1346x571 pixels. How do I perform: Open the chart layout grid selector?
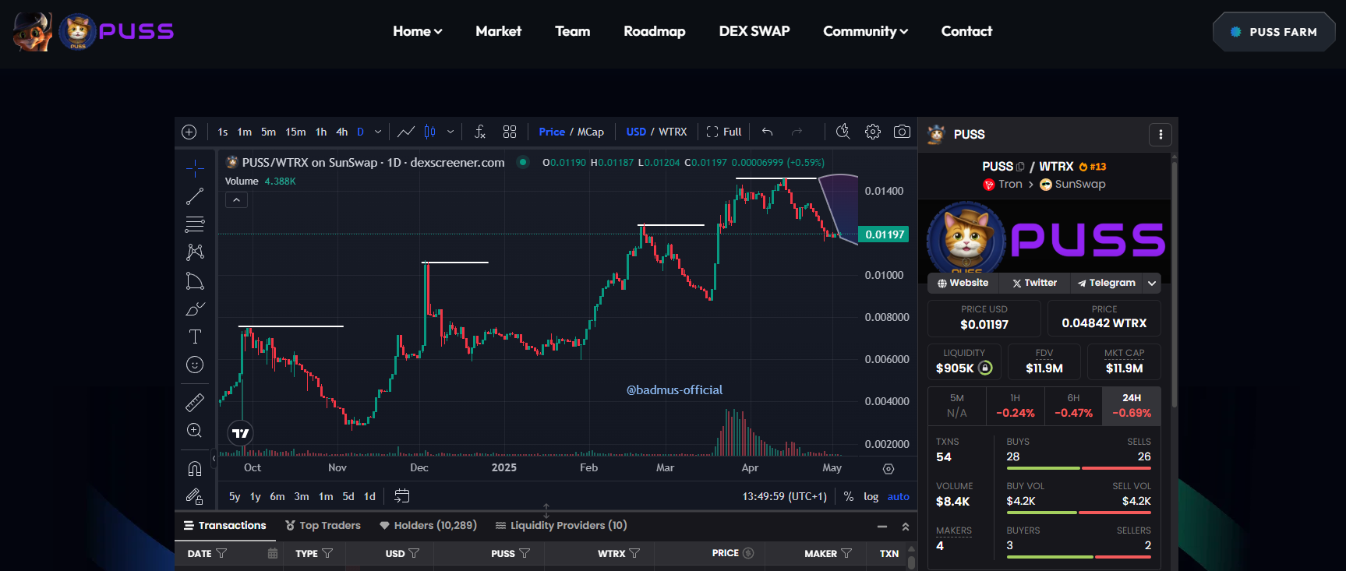pos(510,132)
